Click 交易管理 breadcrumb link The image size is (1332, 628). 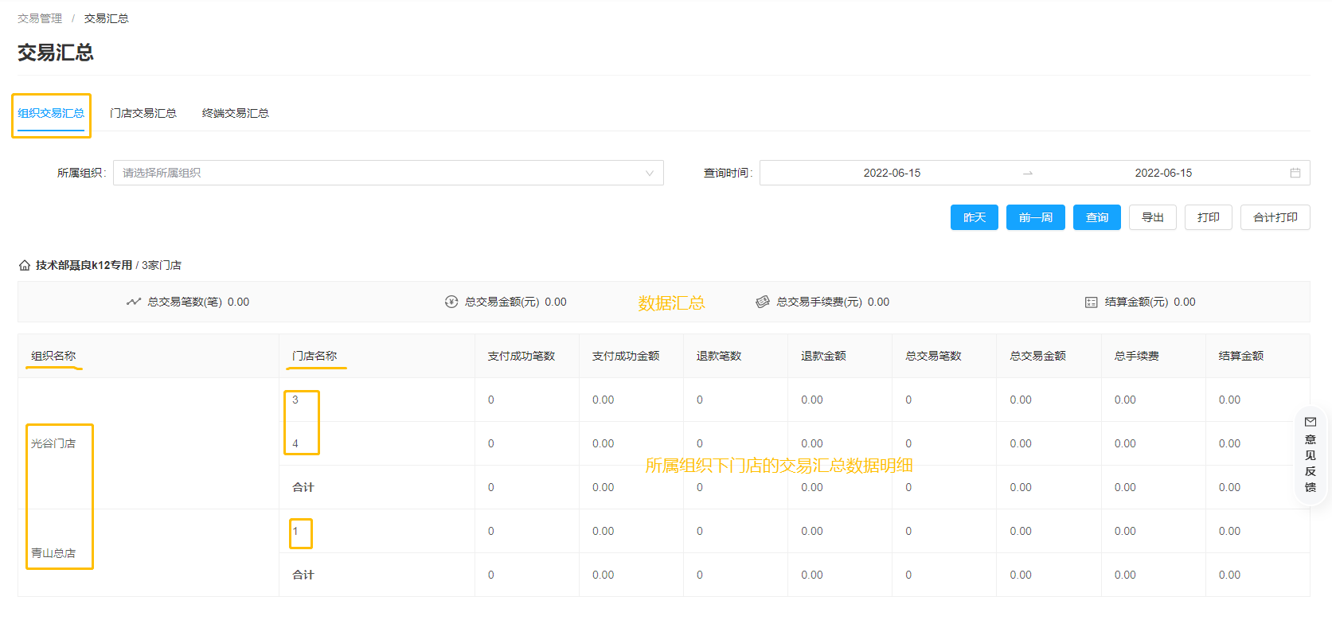click(x=40, y=18)
